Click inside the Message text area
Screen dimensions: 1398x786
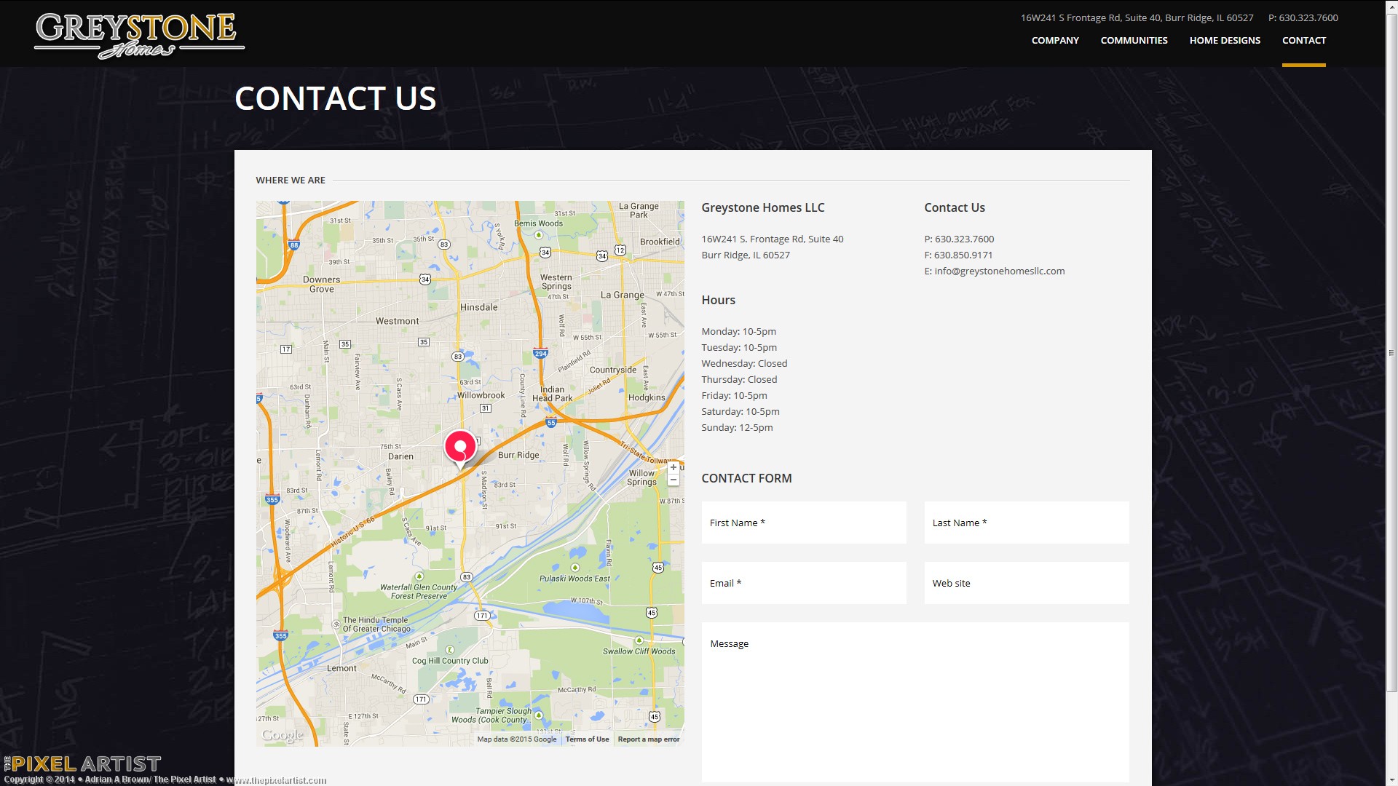(x=915, y=702)
